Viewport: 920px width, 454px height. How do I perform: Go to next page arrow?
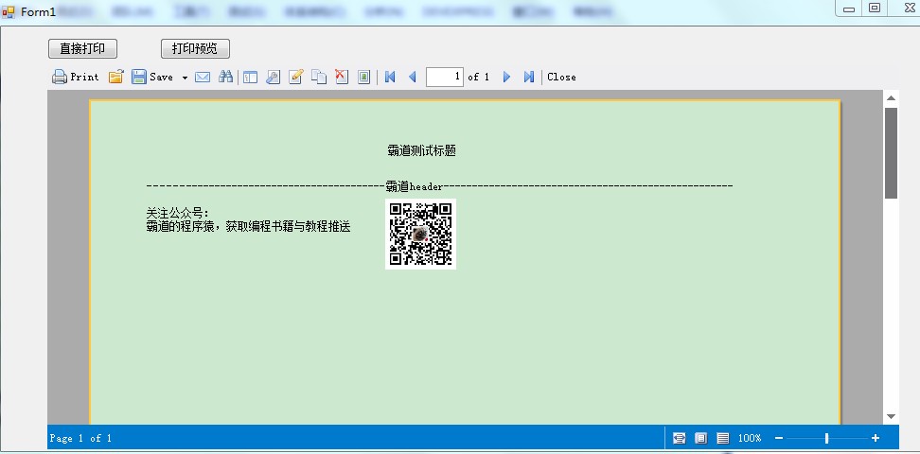(x=507, y=77)
